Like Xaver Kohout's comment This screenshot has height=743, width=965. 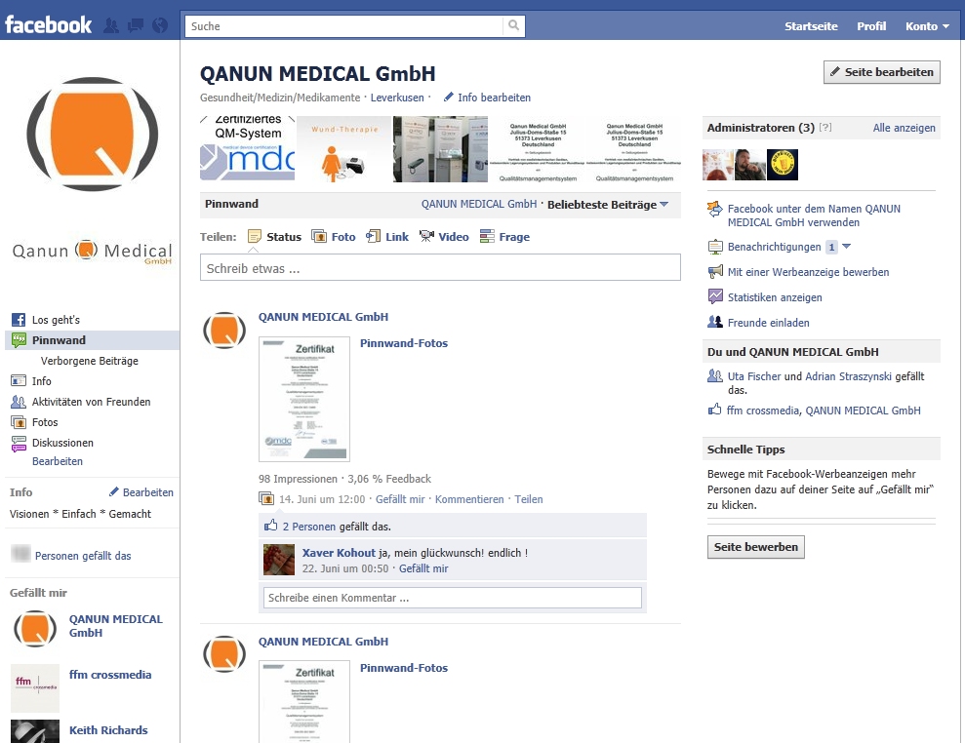[x=423, y=568]
